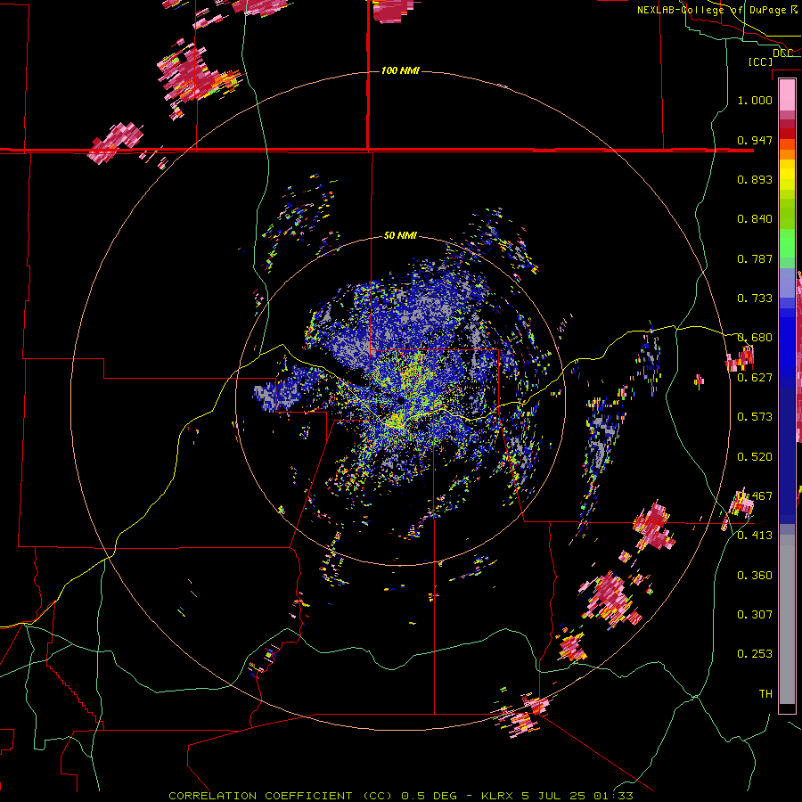The height and width of the screenshot is (802, 802).
Task: Click the 01:33 timestamp in caption
Action: tap(613, 796)
